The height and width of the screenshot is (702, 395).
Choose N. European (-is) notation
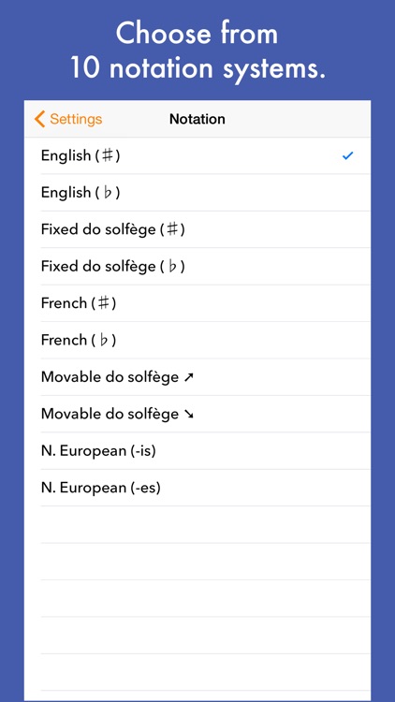click(x=197, y=451)
